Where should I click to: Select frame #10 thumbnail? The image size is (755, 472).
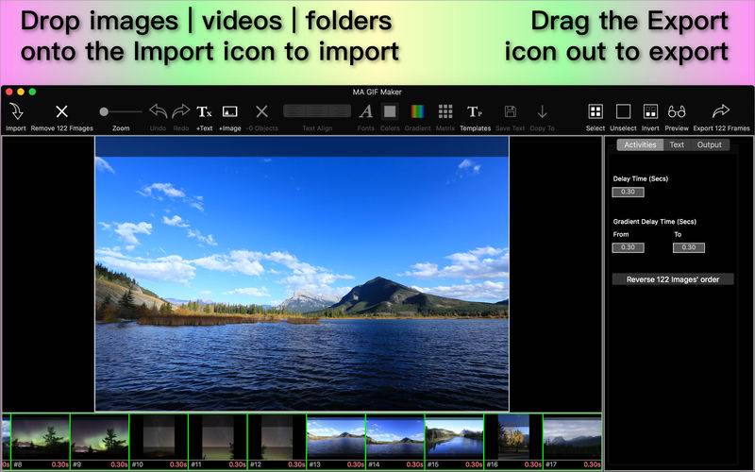coord(159,441)
